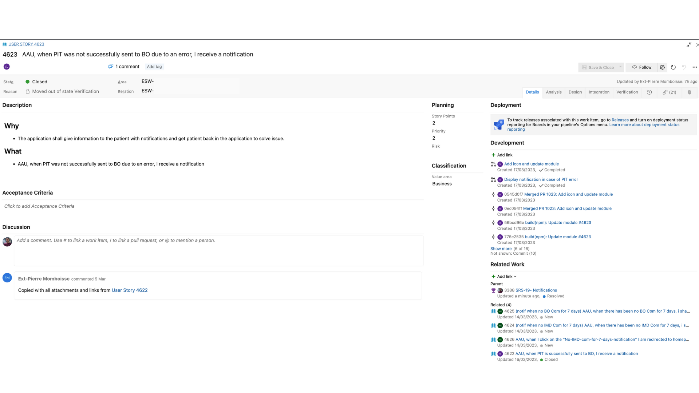Toggle Follow on this work item

(x=641, y=67)
